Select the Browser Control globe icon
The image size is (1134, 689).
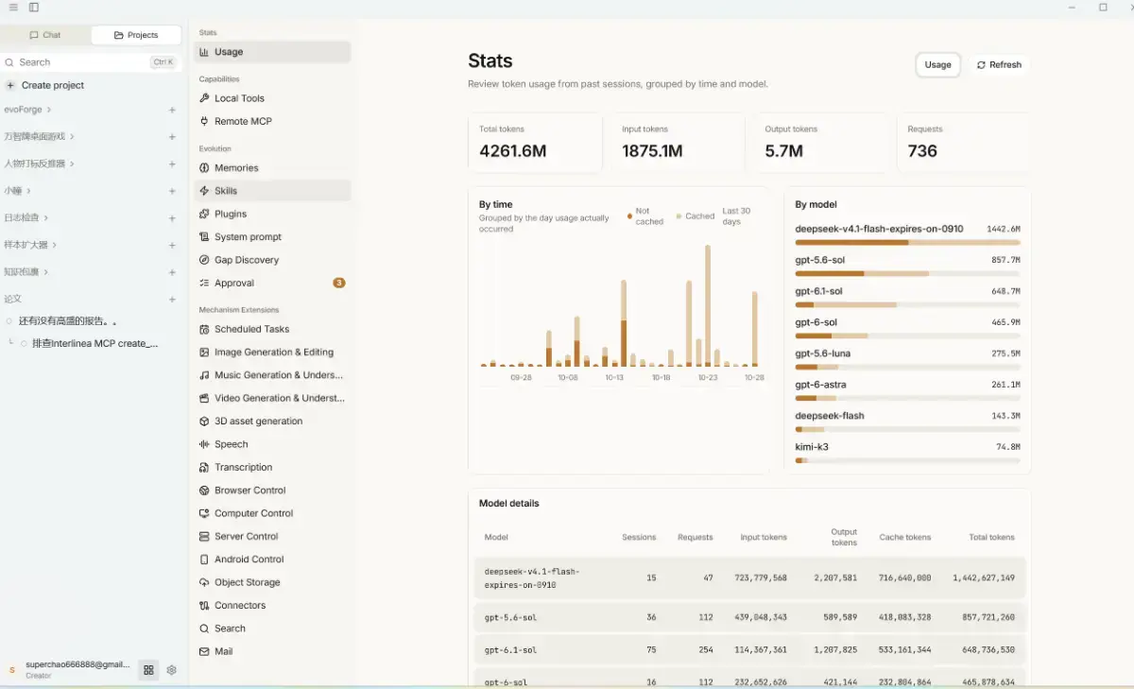204,491
